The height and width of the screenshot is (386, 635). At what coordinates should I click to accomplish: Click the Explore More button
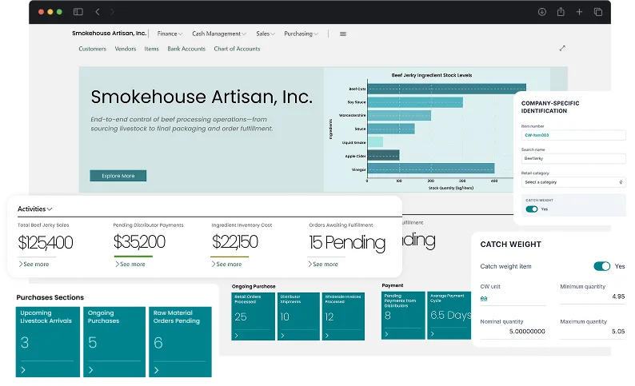118,176
